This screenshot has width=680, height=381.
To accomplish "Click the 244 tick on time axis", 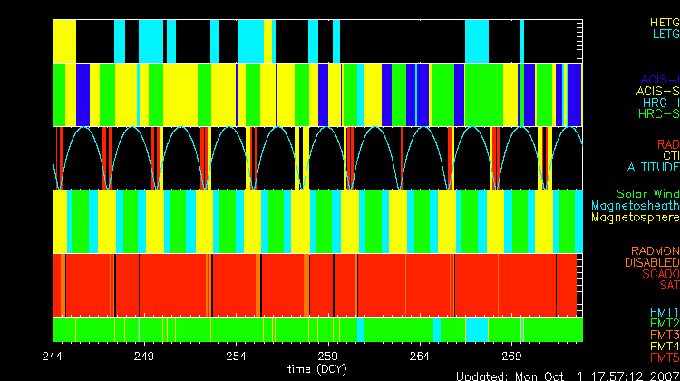I will pyautogui.click(x=53, y=356).
